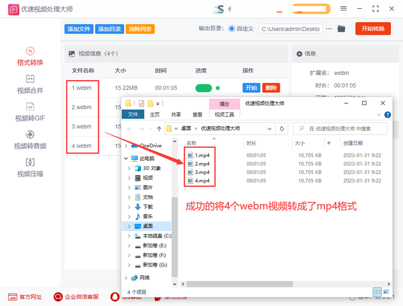Click the three-dot browse output path button
Screen dimensions: 403x306
pyautogui.click(x=329, y=29)
